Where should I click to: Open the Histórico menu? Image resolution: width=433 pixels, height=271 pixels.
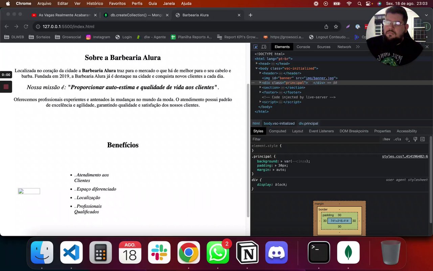[x=95, y=4]
